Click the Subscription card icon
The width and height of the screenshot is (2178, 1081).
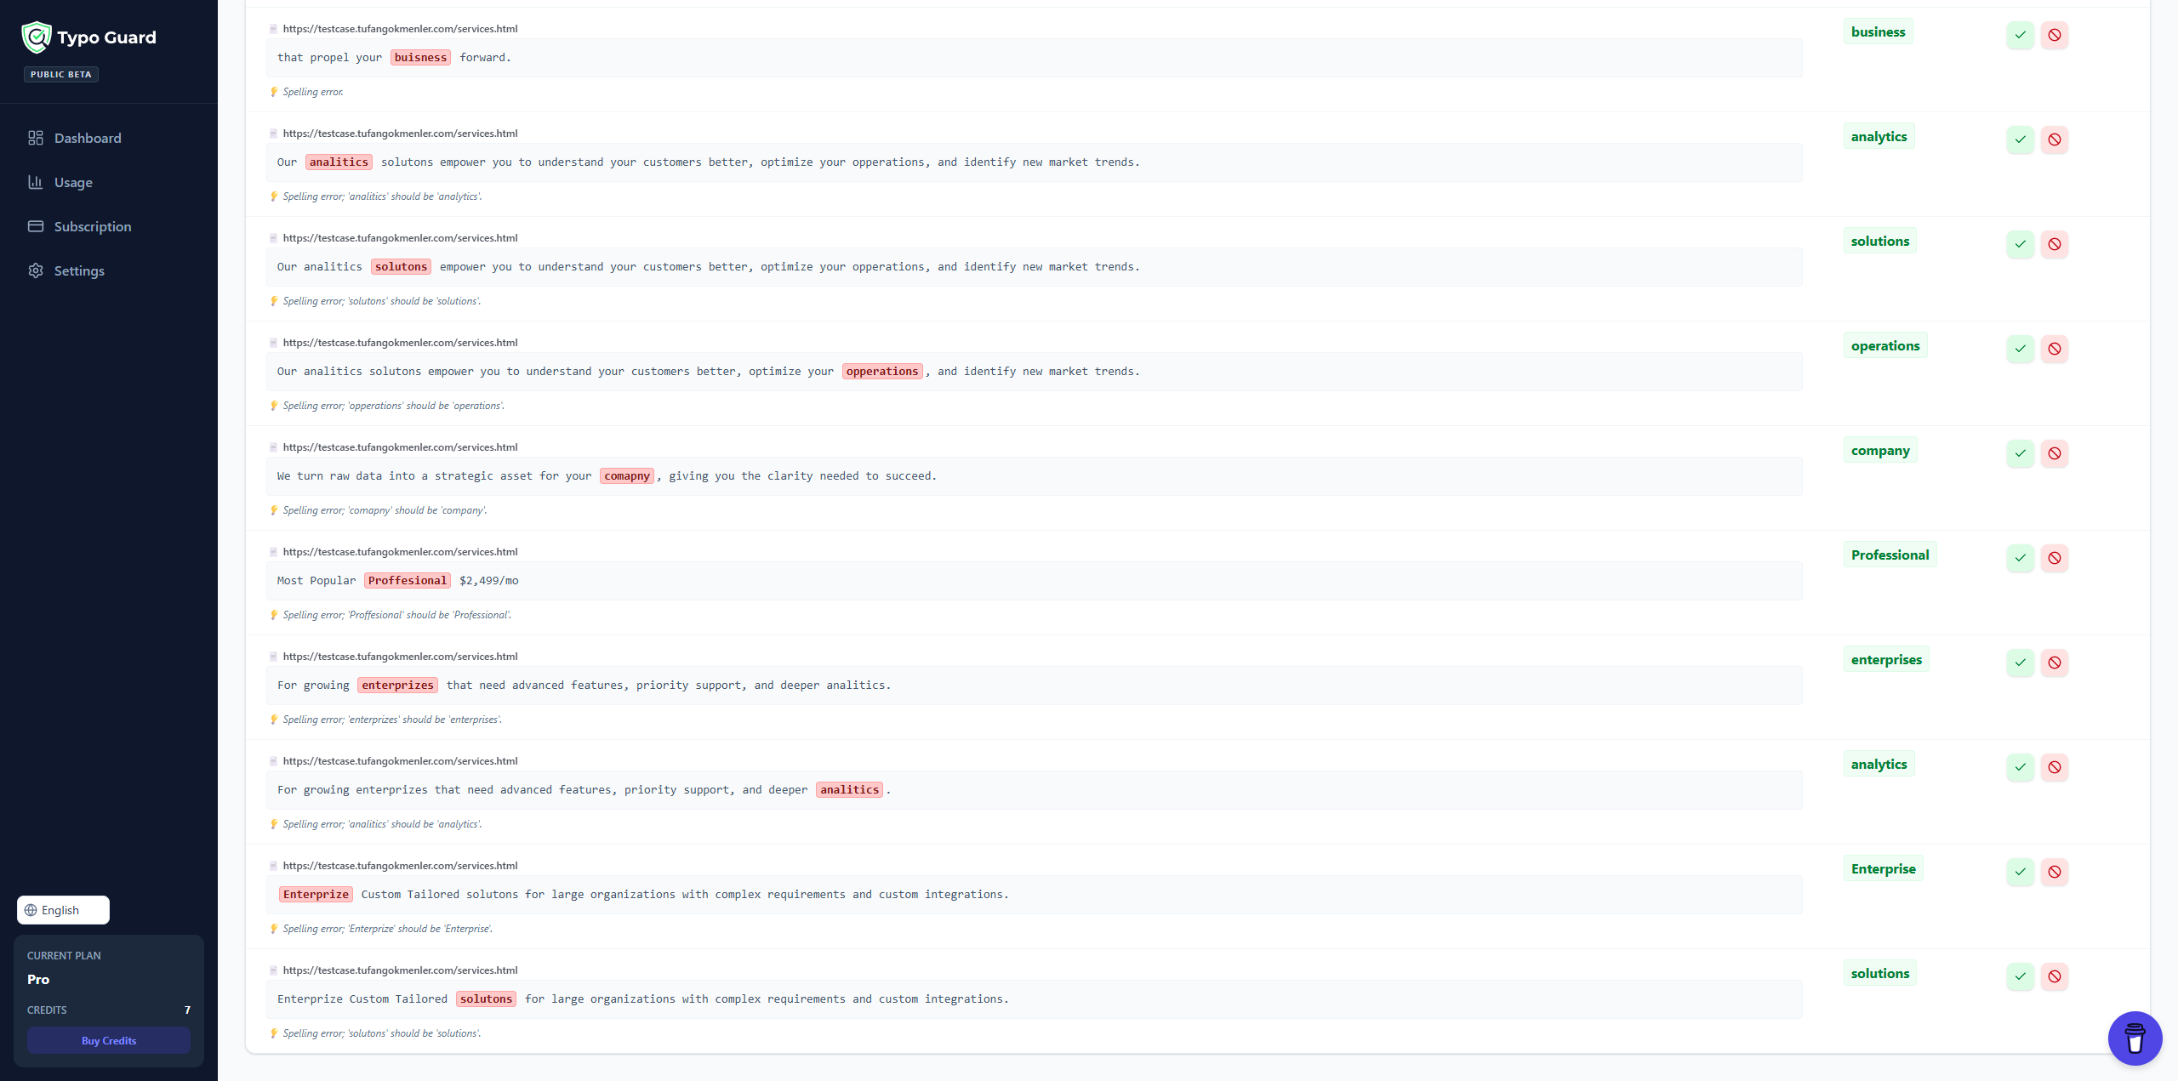[x=36, y=226]
